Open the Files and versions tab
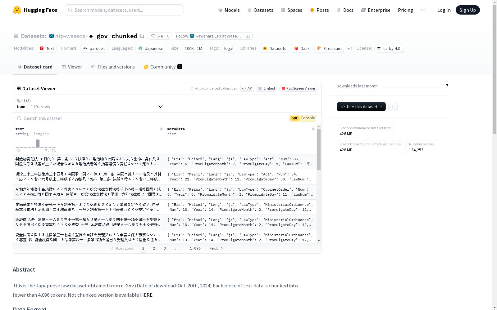Image resolution: width=497 pixels, height=310 pixels. point(113,67)
